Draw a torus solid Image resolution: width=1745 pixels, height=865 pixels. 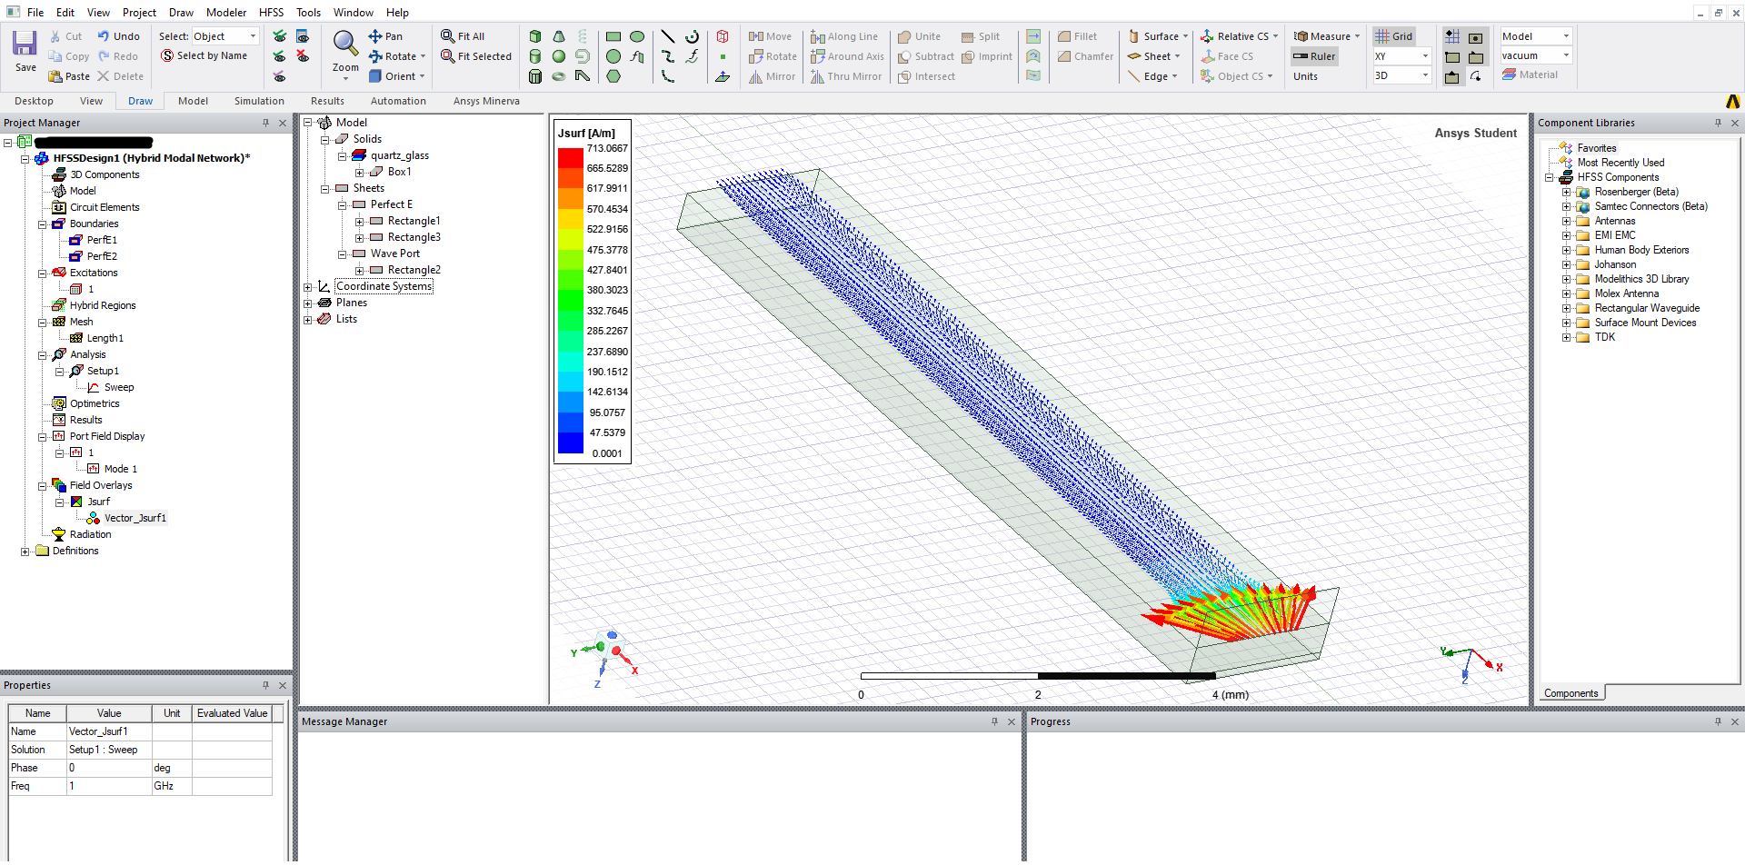pos(559,76)
